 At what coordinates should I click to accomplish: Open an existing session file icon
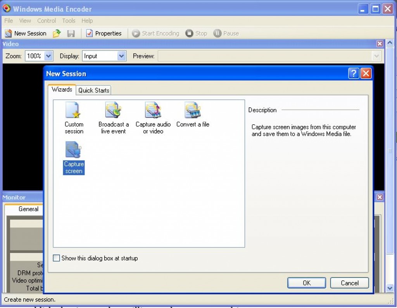pyautogui.click(x=57, y=33)
